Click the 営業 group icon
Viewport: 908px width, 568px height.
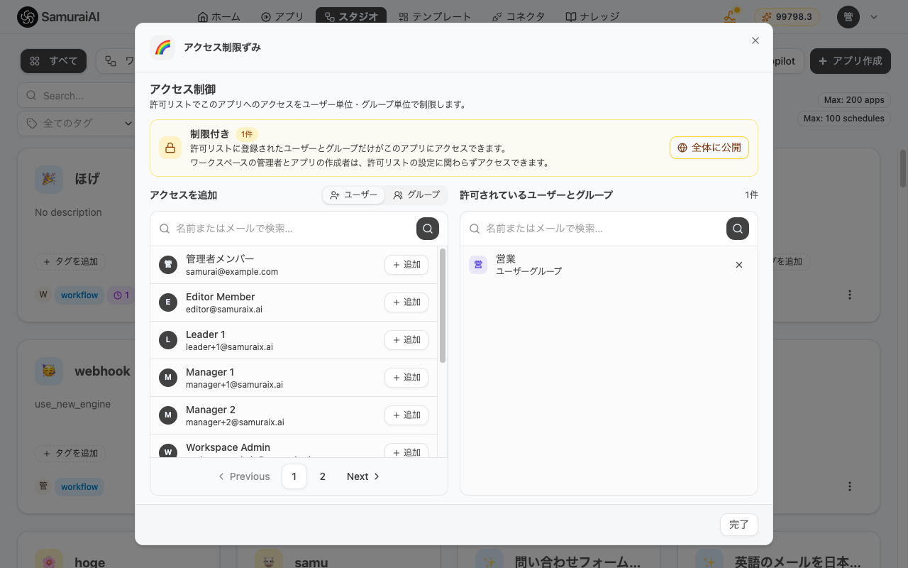click(478, 265)
